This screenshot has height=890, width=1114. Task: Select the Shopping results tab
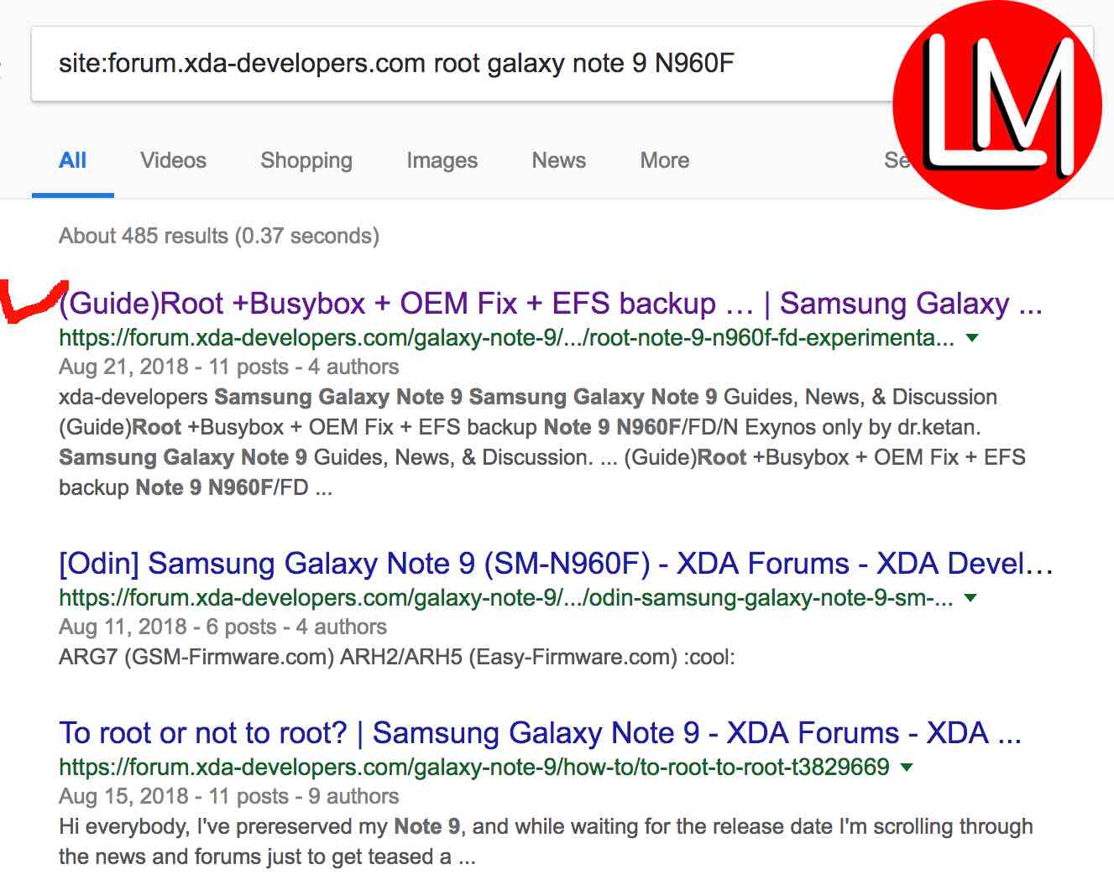coord(306,160)
